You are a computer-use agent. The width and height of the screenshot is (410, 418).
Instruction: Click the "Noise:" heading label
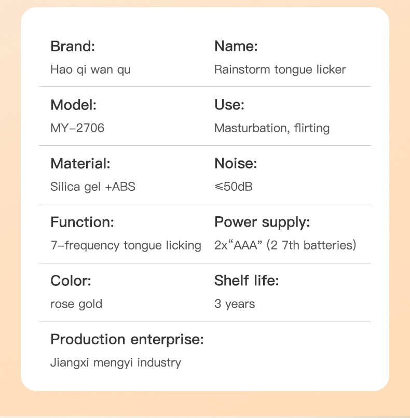[x=236, y=163]
